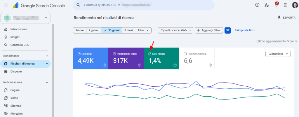Click the 4,49K clicks value
299x117 pixels.
point(86,61)
